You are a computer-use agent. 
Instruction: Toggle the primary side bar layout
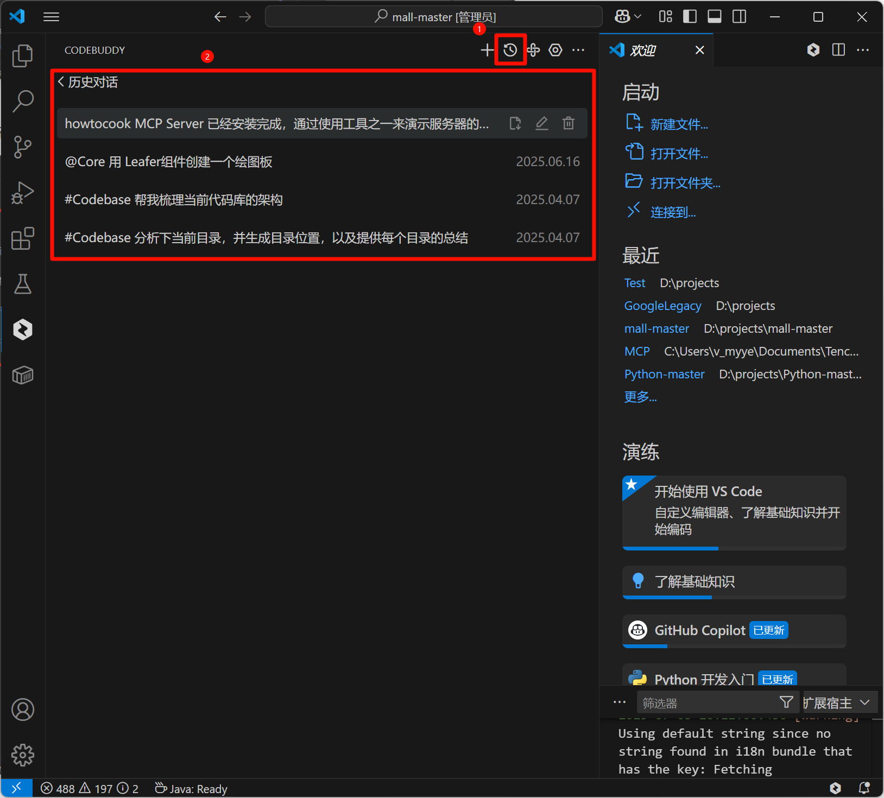[690, 17]
